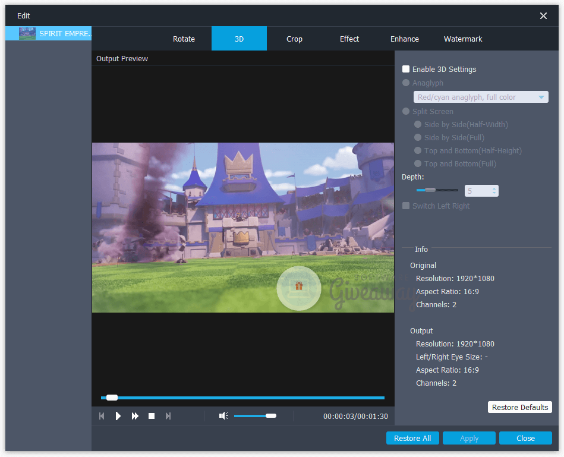The width and height of the screenshot is (564, 457).
Task: Click the original Resolution: 1920*1080 text
Action: [x=455, y=278]
